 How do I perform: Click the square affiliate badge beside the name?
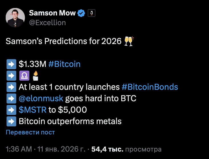pyautogui.click(x=91, y=13)
